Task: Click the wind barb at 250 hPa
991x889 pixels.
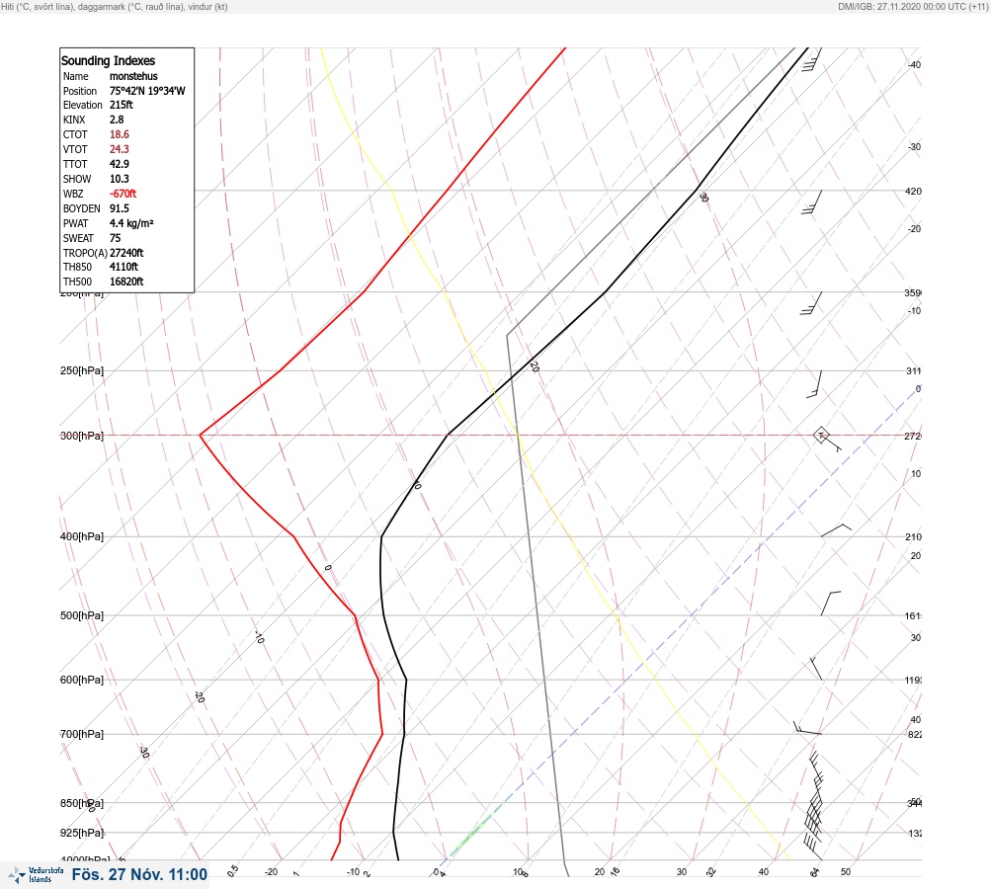Action: pos(814,384)
